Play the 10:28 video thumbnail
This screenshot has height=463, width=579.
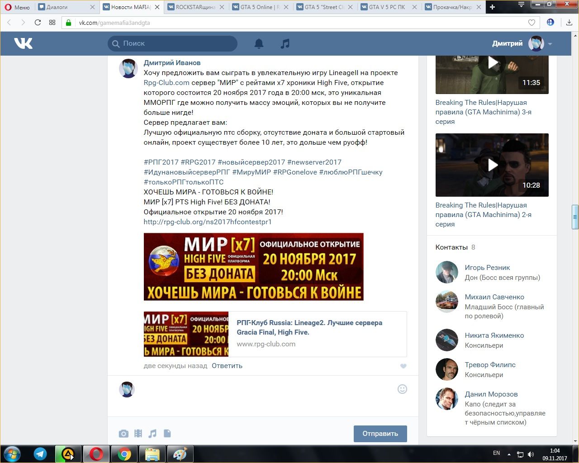(x=492, y=165)
